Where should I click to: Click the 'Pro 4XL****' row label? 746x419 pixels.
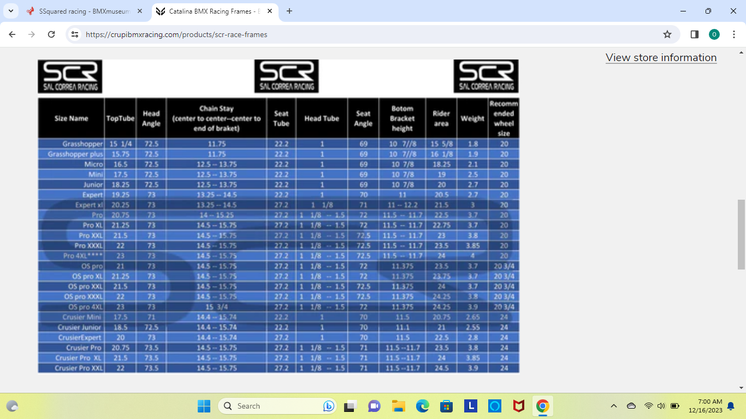84,256
